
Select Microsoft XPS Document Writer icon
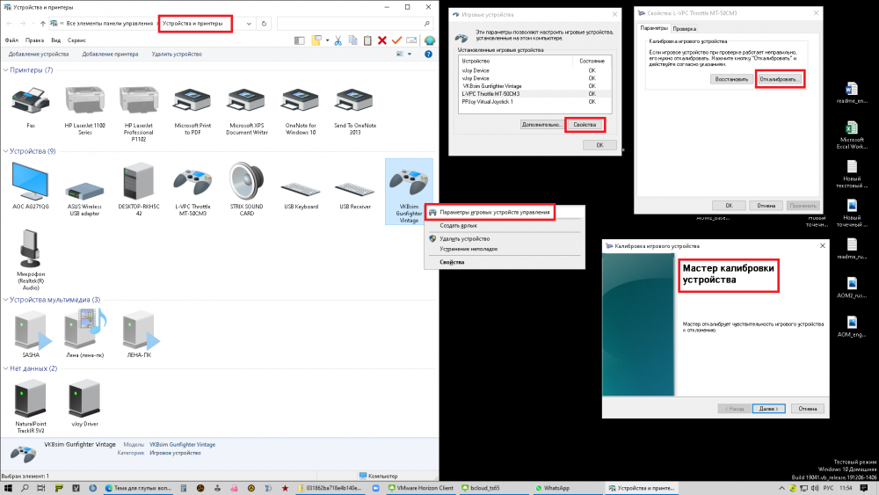(247, 110)
